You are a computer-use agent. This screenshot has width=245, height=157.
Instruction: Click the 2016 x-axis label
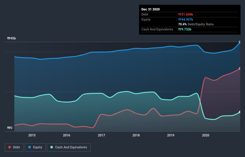pos(67,135)
